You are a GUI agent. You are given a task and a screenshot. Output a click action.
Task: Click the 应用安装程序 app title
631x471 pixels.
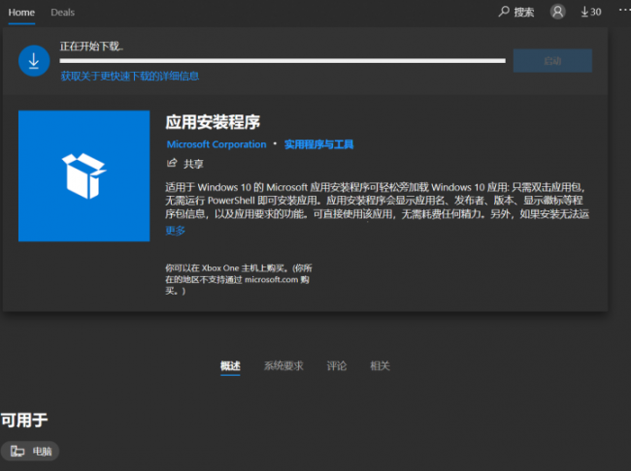tap(213, 122)
